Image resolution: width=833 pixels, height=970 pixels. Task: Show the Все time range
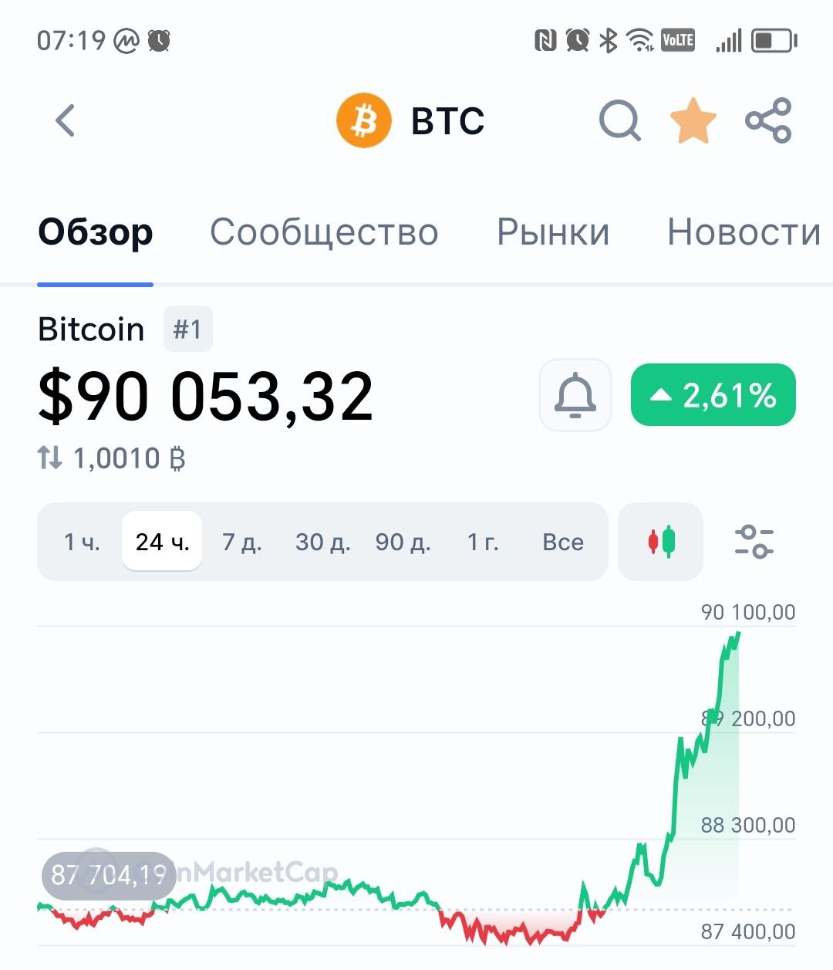coord(563,542)
